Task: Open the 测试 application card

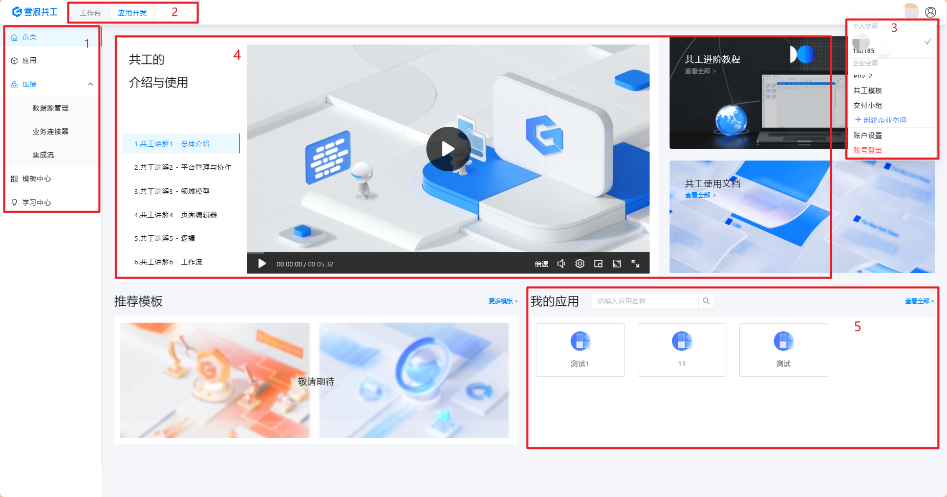Action: 784,350
